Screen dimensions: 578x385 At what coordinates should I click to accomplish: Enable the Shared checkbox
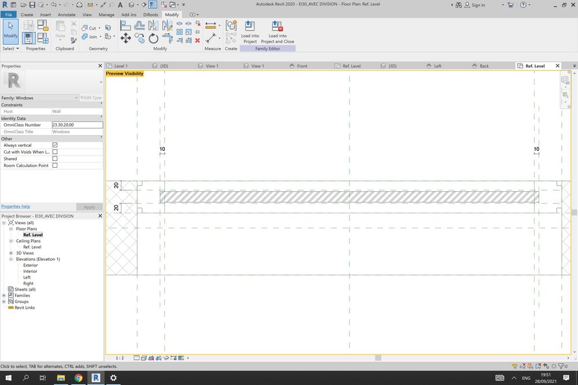(55, 158)
